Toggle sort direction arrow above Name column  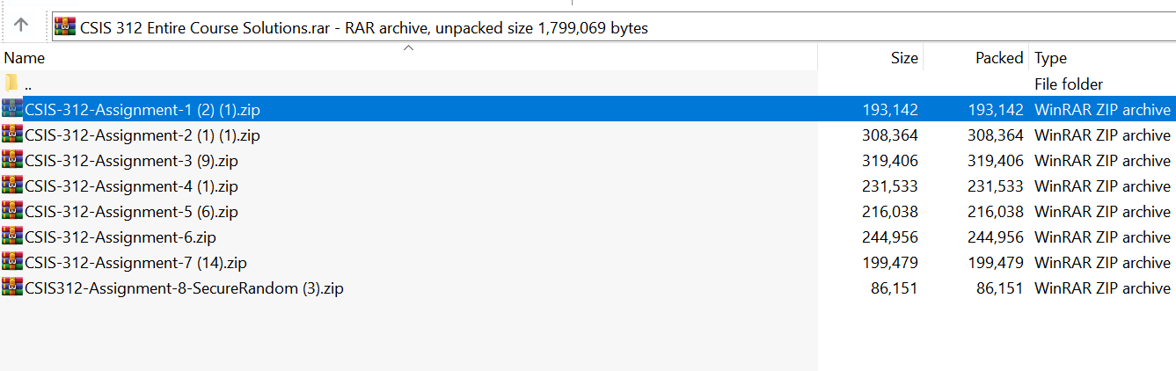tap(408, 48)
